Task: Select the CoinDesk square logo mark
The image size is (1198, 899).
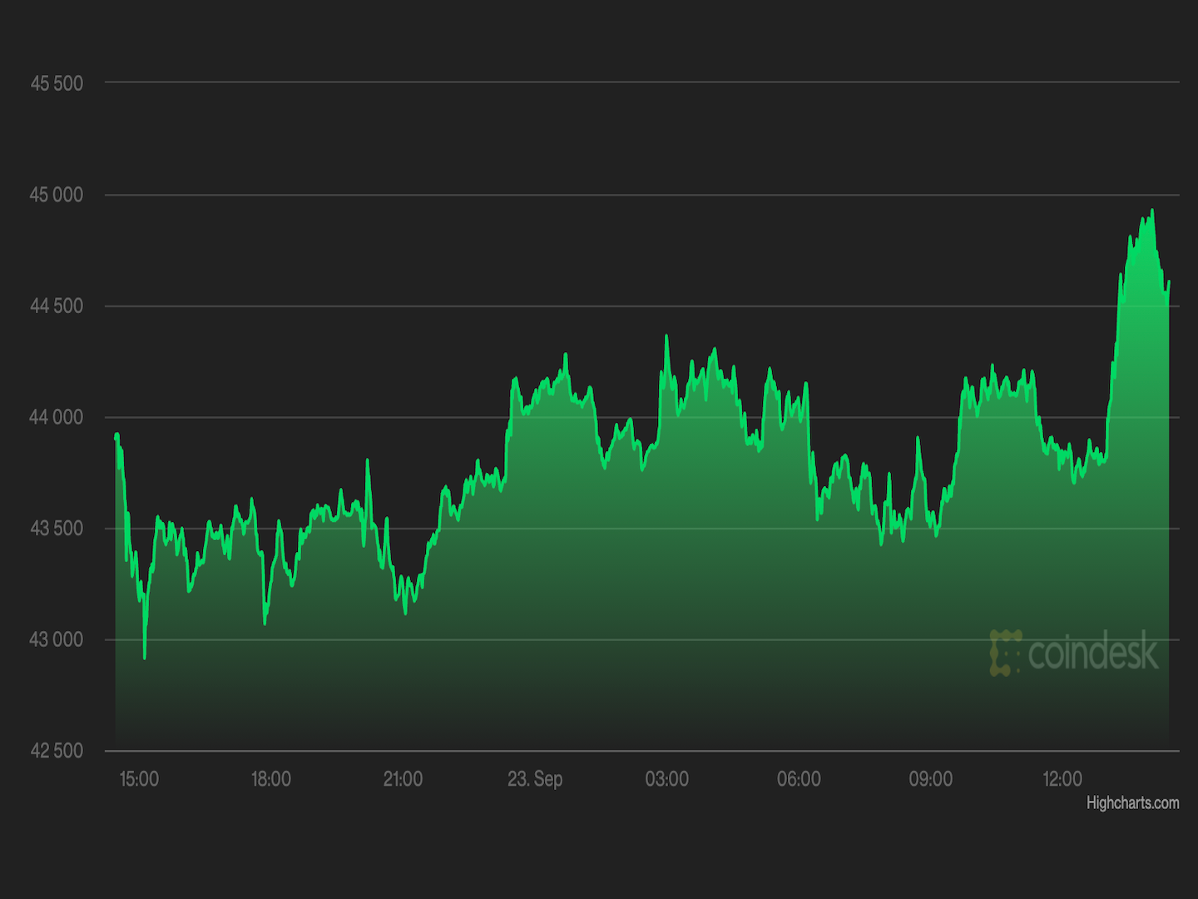Action: click(1006, 654)
